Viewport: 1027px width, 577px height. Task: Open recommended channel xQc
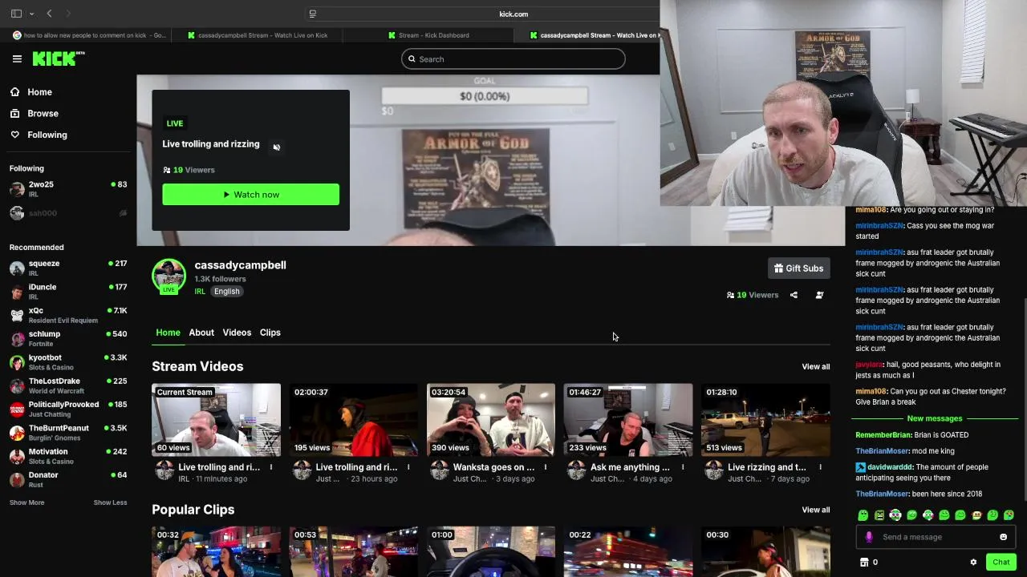68,315
